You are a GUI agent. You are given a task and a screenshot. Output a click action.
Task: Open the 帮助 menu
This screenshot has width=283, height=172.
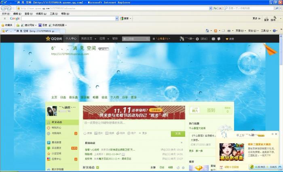click(x=65, y=14)
